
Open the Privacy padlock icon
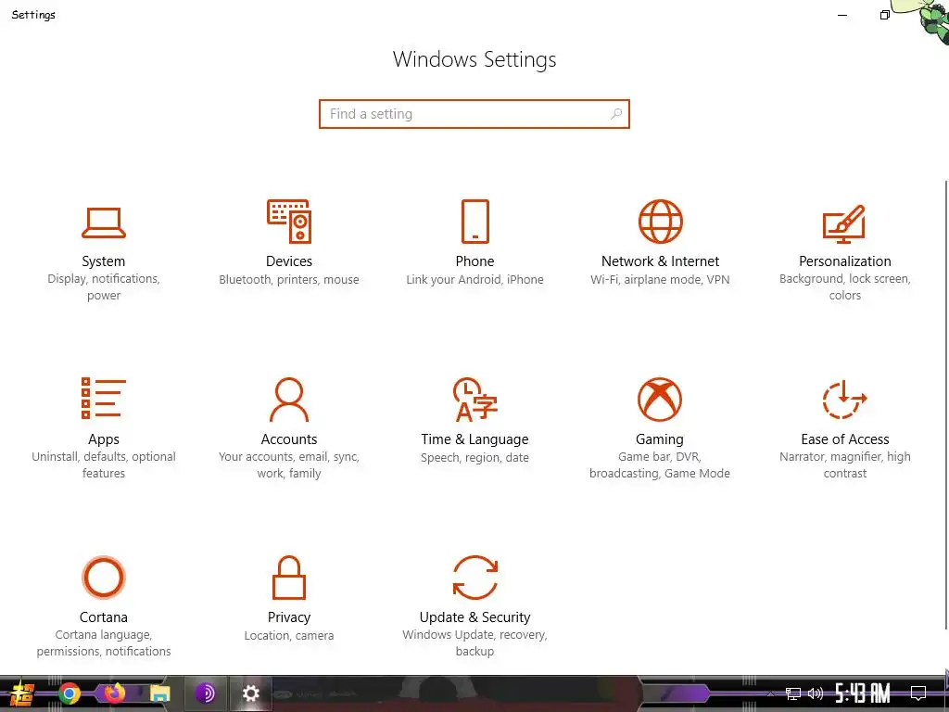(289, 577)
